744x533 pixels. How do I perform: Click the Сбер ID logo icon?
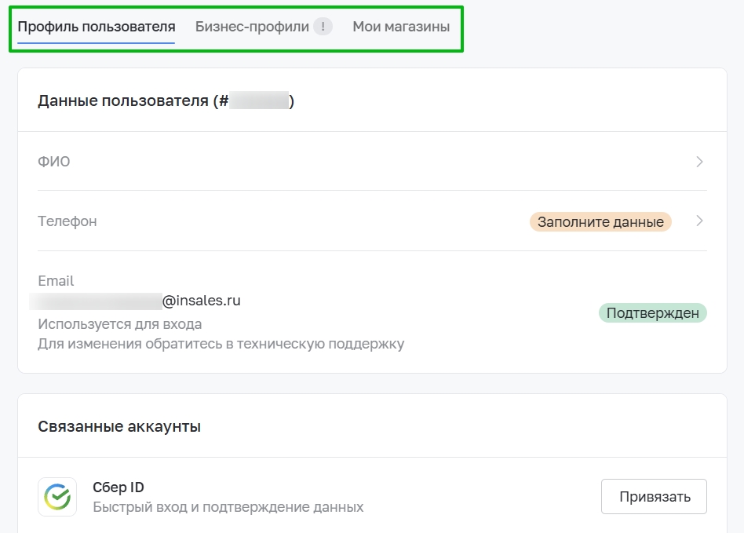(x=57, y=497)
